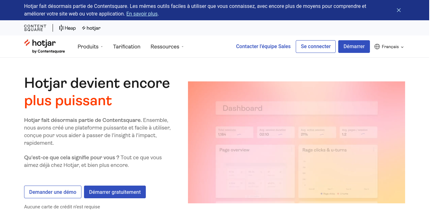Viewport: 433px width, 216px height.
Task: Click Démarrer gratuitement button
Action: click(x=115, y=192)
